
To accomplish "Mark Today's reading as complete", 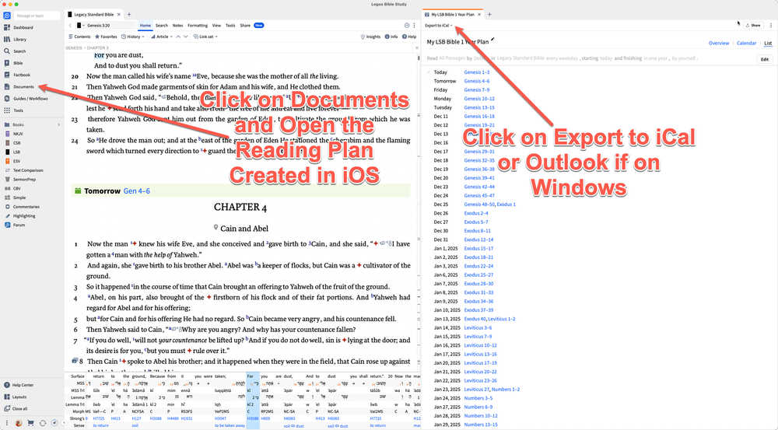I will click(429, 72).
